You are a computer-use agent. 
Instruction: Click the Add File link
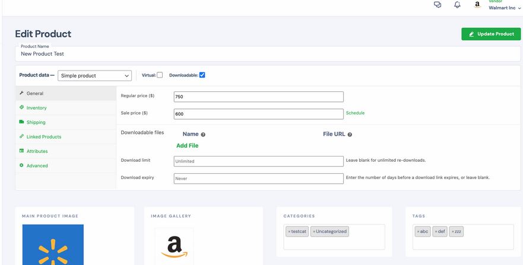(x=187, y=146)
